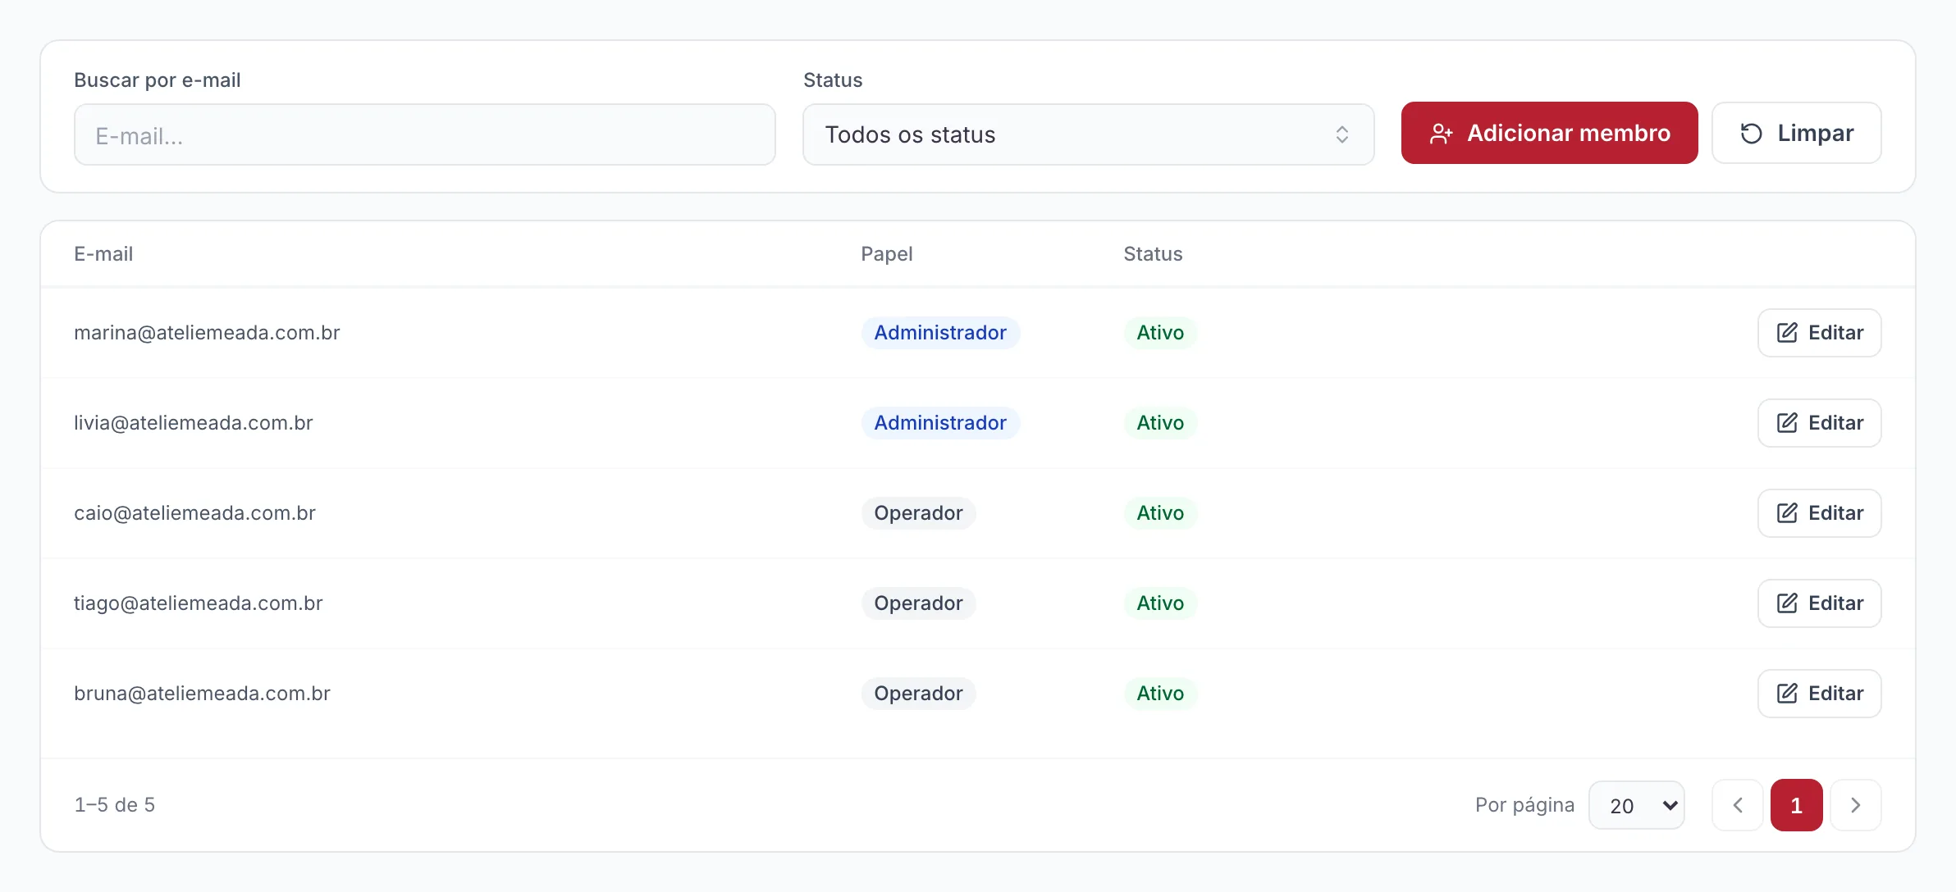This screenshot has height=892, width=1956.
Task: Click bruna's Operador role badge
Action: click(918, 694)
